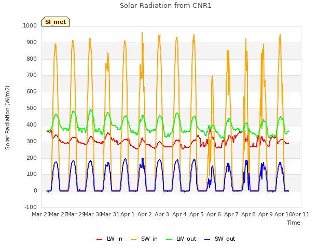The image size is (332, 249).
Task: Click the 200 y-axis tick label
Action: (x=32, y=158)
